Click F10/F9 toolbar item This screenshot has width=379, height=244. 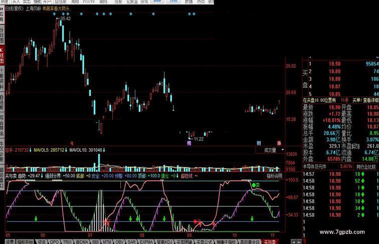89,2
